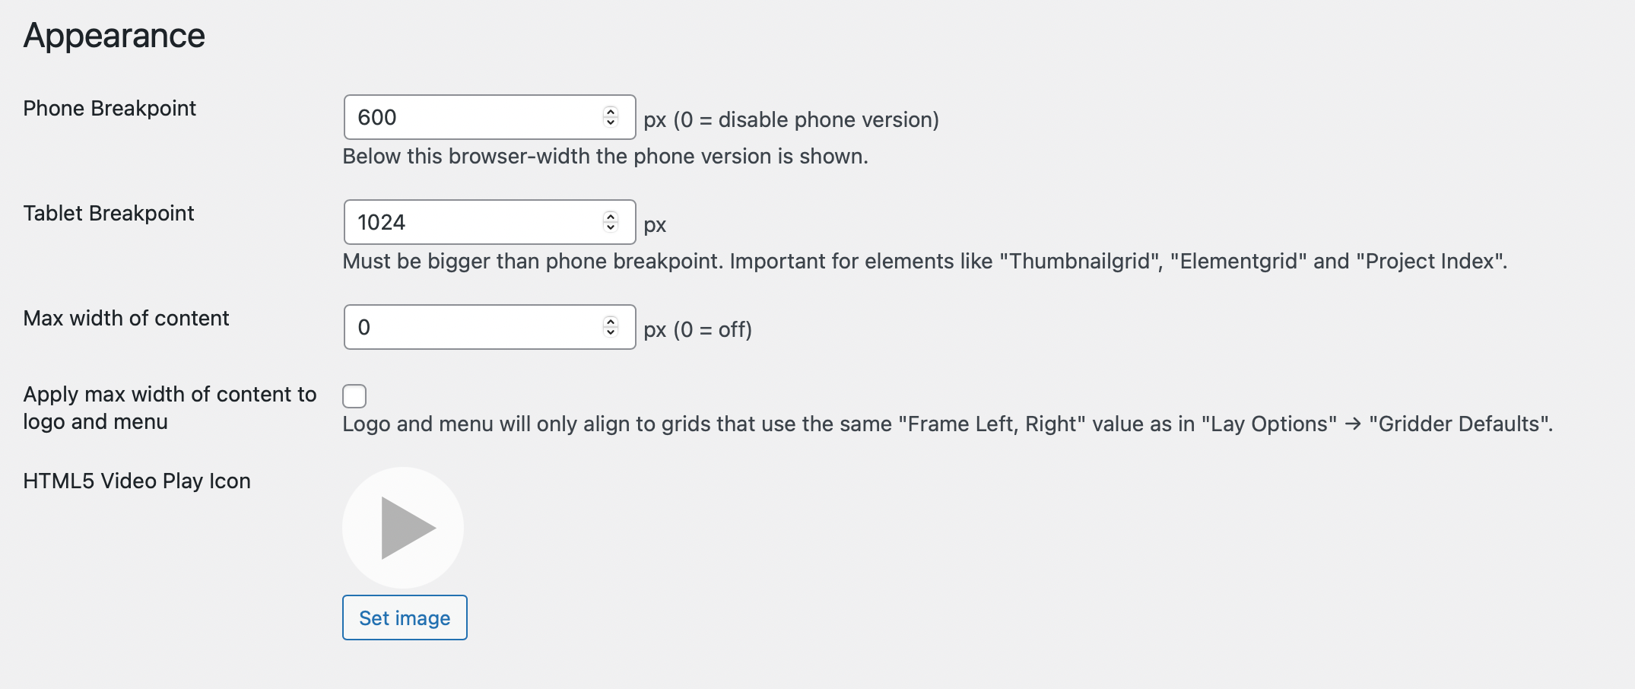Image resolution: width=1635 pixels, height=689 pixels.
Task: Click the Appearance section heading
Action: [114, 36]
